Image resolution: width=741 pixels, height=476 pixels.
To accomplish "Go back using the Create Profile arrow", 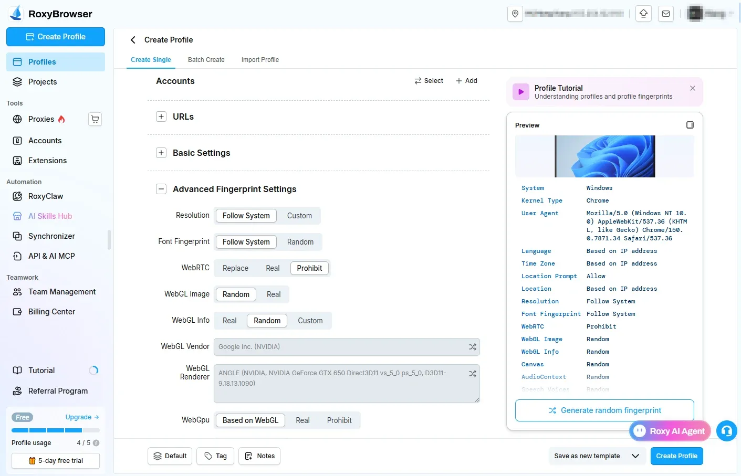I will click(133, 40).
